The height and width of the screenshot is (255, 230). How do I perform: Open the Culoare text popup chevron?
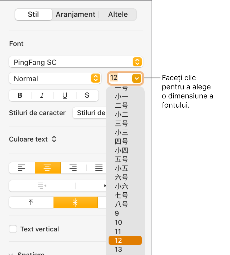54,139
